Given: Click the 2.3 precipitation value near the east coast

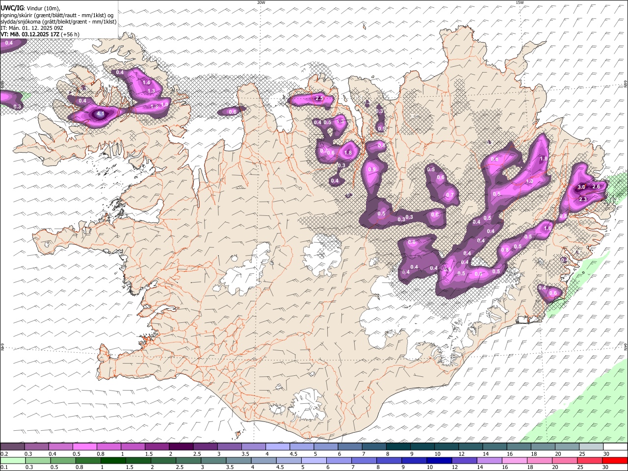Looking at the screenshot, I should click(583, 199).
